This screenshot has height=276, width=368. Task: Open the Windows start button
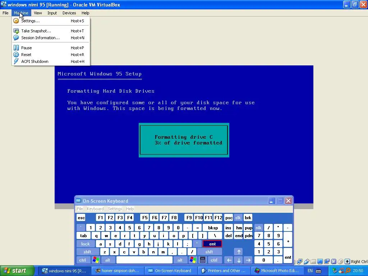pos(17,271)
